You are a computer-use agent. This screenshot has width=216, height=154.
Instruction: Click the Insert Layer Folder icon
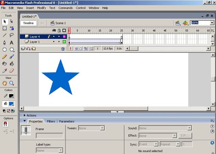[x=34, y=48]
